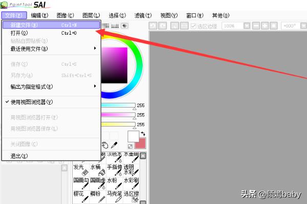
Task: Open the 其他(O) menu
Action: tap(221, 15)
